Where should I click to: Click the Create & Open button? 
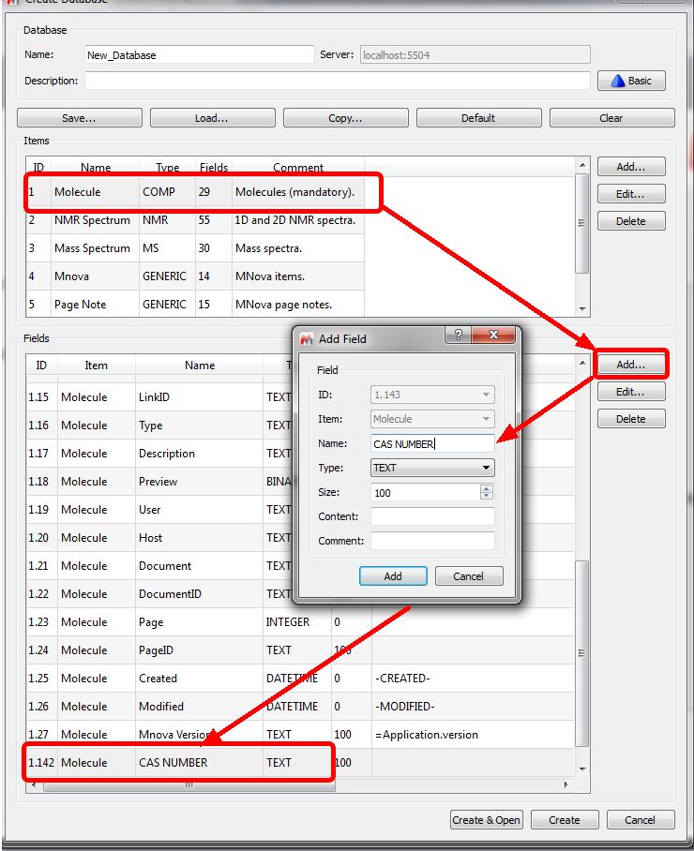coord(486,820)
